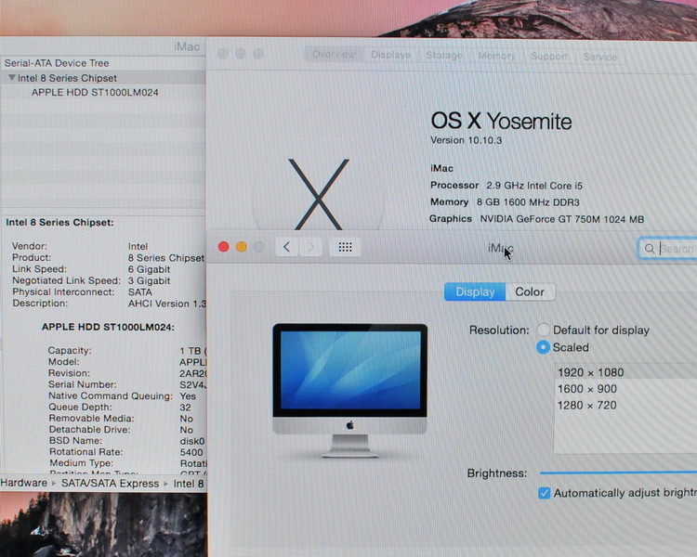The image size is (697, 557).
Task: Click the Physical Interconnect SATA value
Action: pos(140,292)
